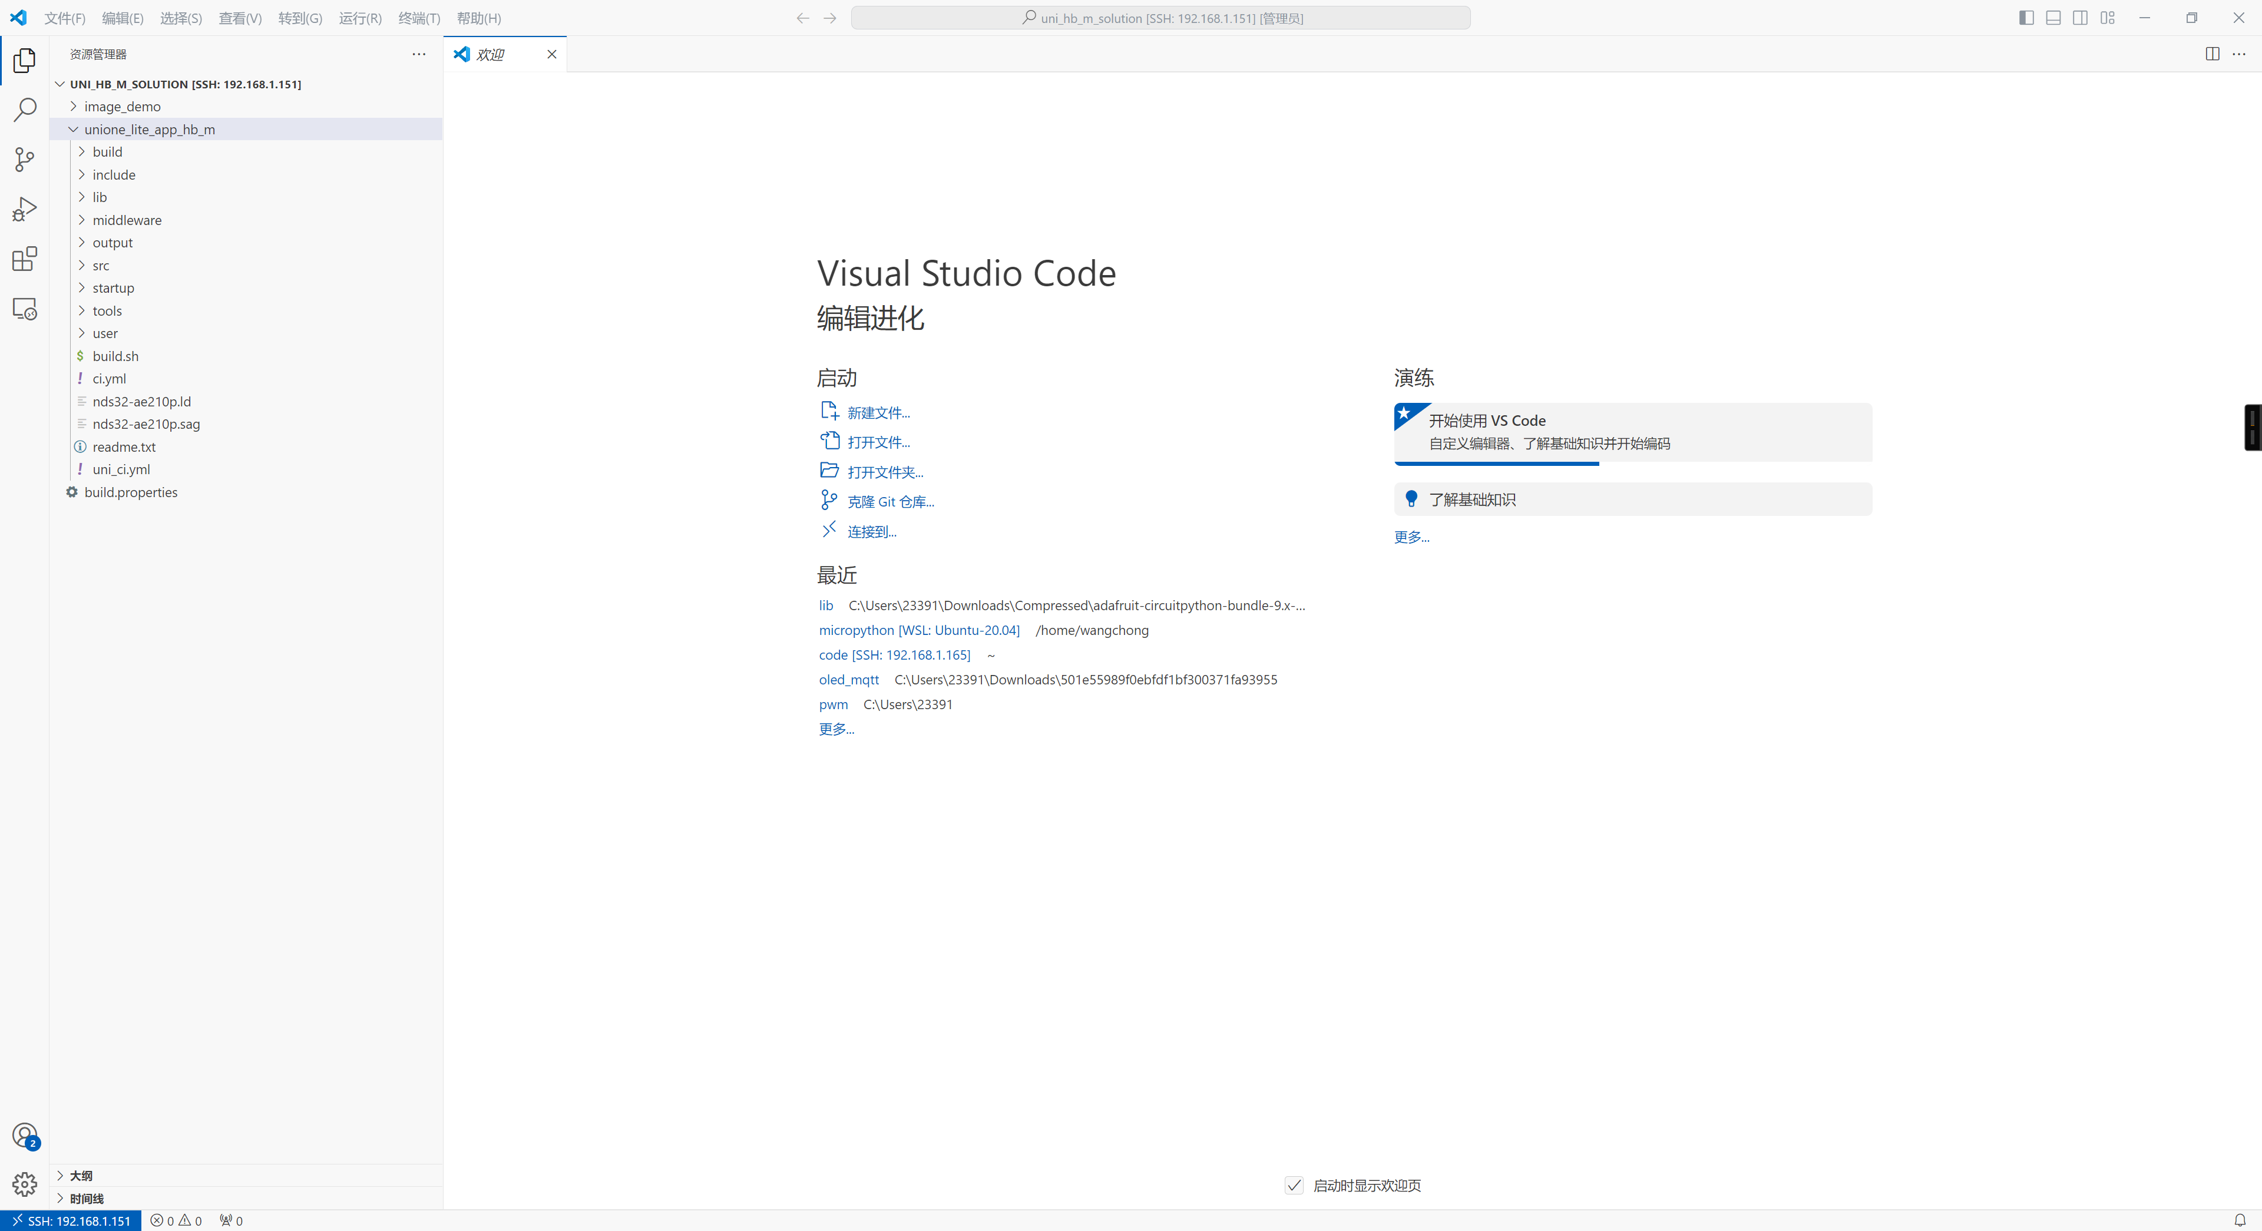The image size is (2262, 1231).
Task: Click the notifications bell in status bar
Action: click(2240, 1220)
